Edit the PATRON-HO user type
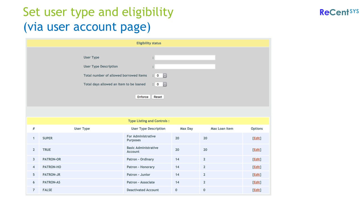Image resolution: width=364 pixels, height=204 pixels. click(x=257, y=167)
